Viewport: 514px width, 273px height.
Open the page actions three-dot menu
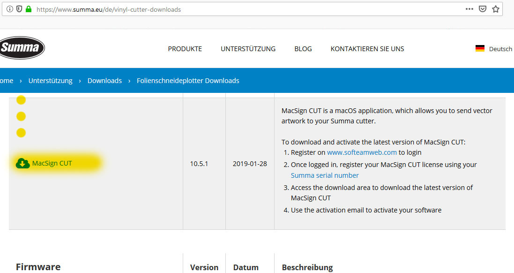(x=469, y=9)
